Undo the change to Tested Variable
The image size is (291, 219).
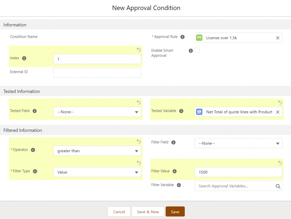[x=280, y=103]
